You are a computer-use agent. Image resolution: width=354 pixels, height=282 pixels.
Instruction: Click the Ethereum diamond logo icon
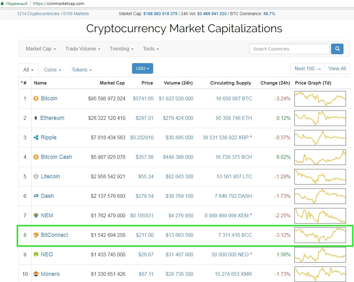36,118
